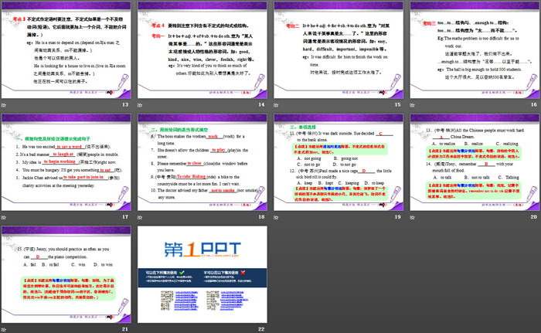Click the animation star icon under slide 16
The width and height of the screenshot is (541, 333).
point(412,105)
